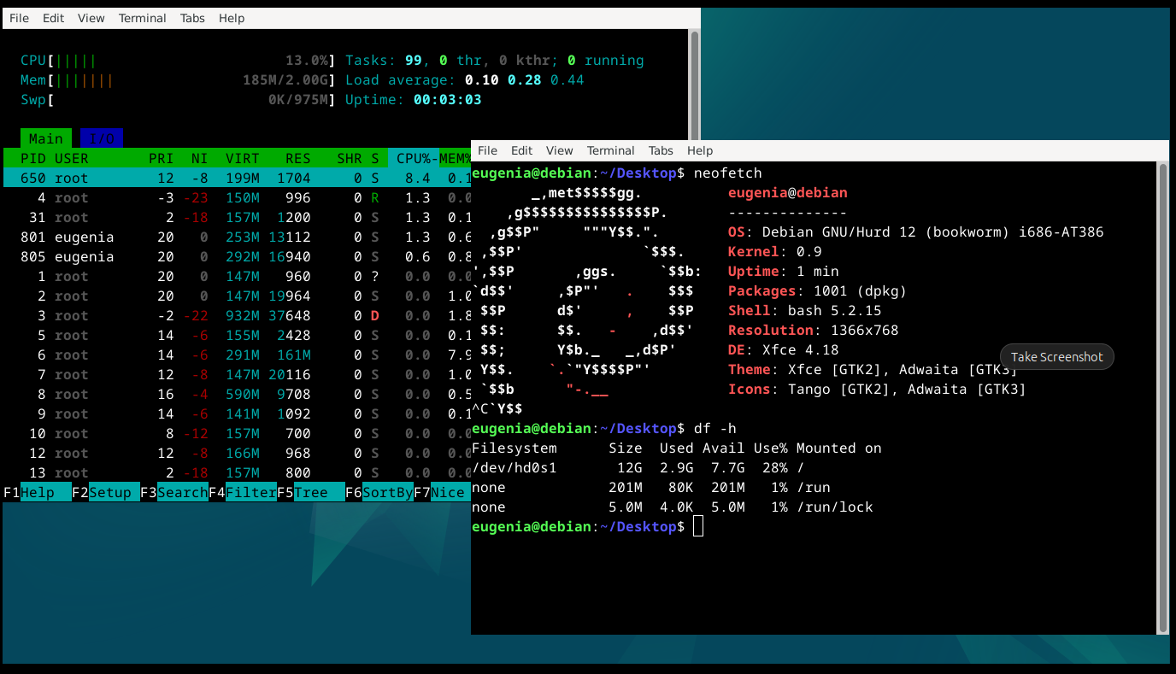Click the typed "neofetch" command text
The image size is (1176, 674).
(728, 173)
